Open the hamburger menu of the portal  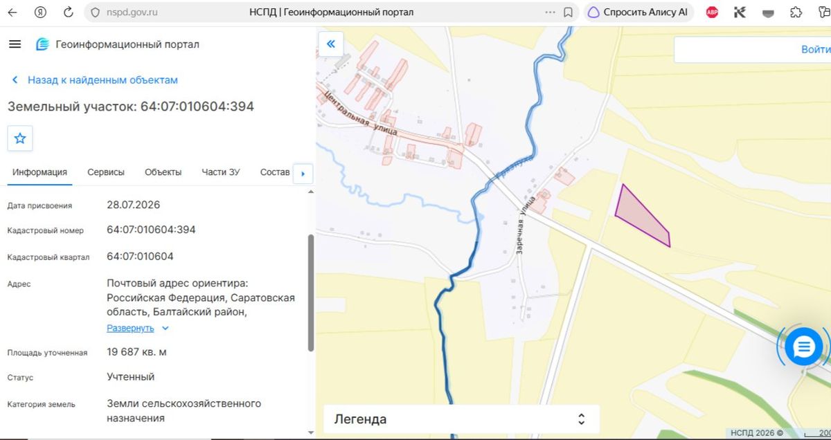pyautogui.click(x=15, y=44)
